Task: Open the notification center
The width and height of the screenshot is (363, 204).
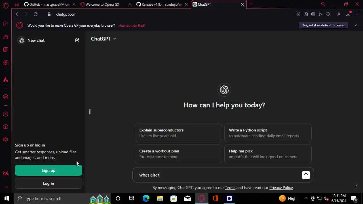Action: [x=354, y=198]
